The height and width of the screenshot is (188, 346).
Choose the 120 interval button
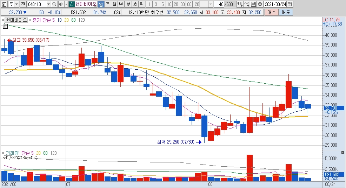196,4
